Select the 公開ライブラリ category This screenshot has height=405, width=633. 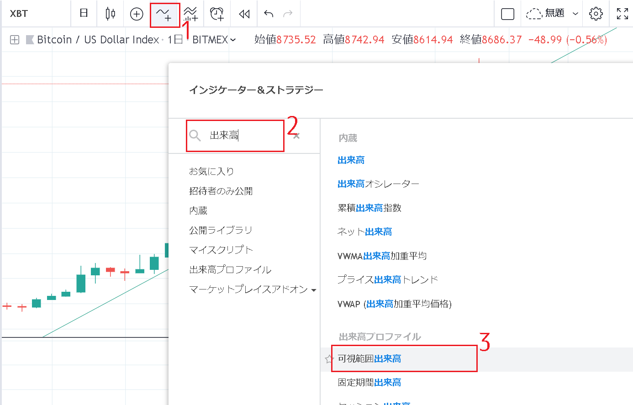[220, 230]
